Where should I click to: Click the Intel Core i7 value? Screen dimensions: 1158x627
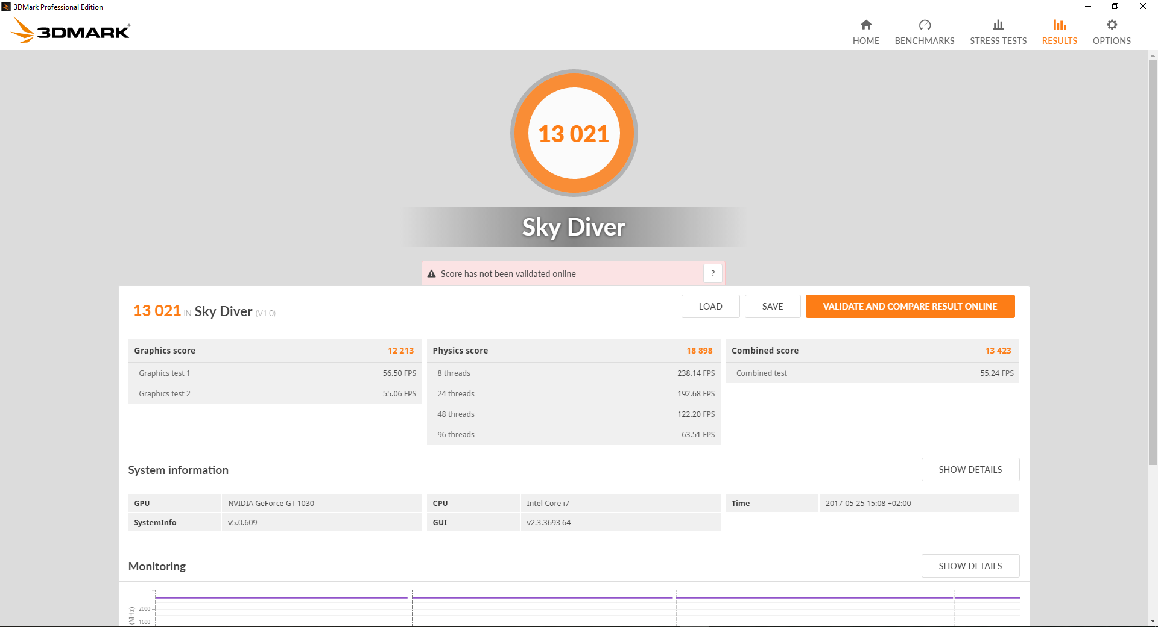point(548,504)
